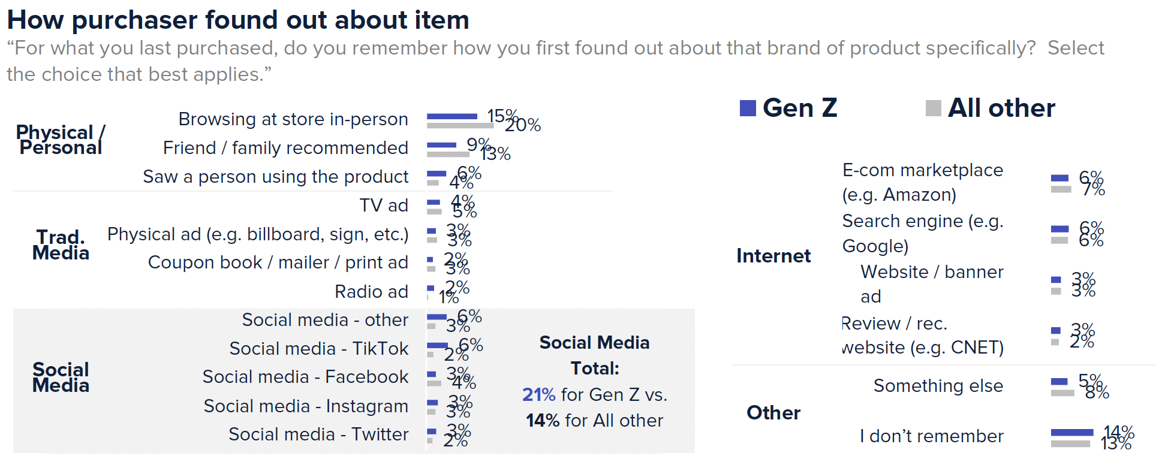
Task: Select the 'Coupon book / mailer / print ad' label
Action: 278,262
